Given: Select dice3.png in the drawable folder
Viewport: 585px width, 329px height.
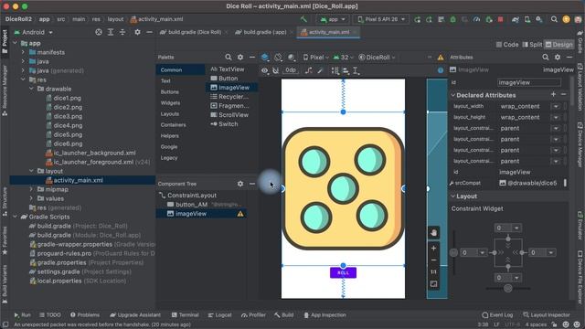Looking at the screenshot, I should coord(68,116).
